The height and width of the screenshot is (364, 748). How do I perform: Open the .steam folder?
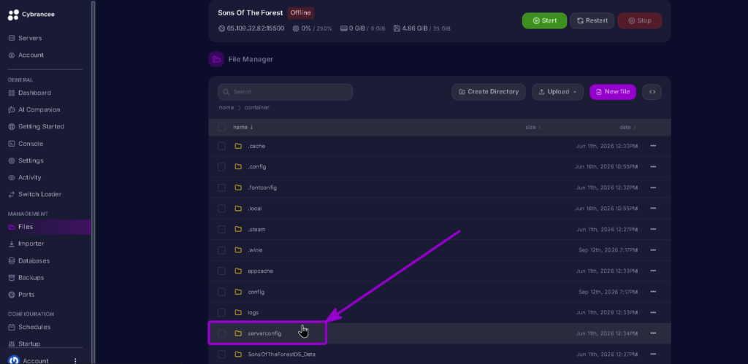(256, 230)
